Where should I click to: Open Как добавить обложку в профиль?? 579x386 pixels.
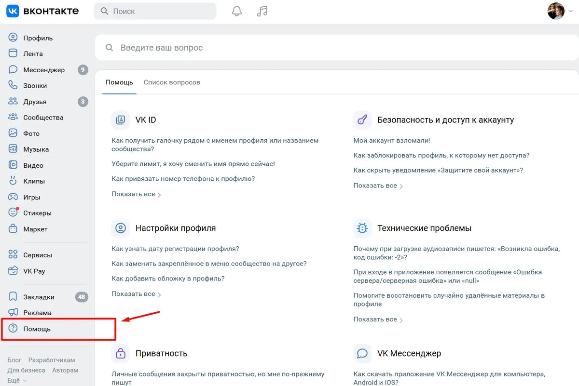(x=168, y=279)
